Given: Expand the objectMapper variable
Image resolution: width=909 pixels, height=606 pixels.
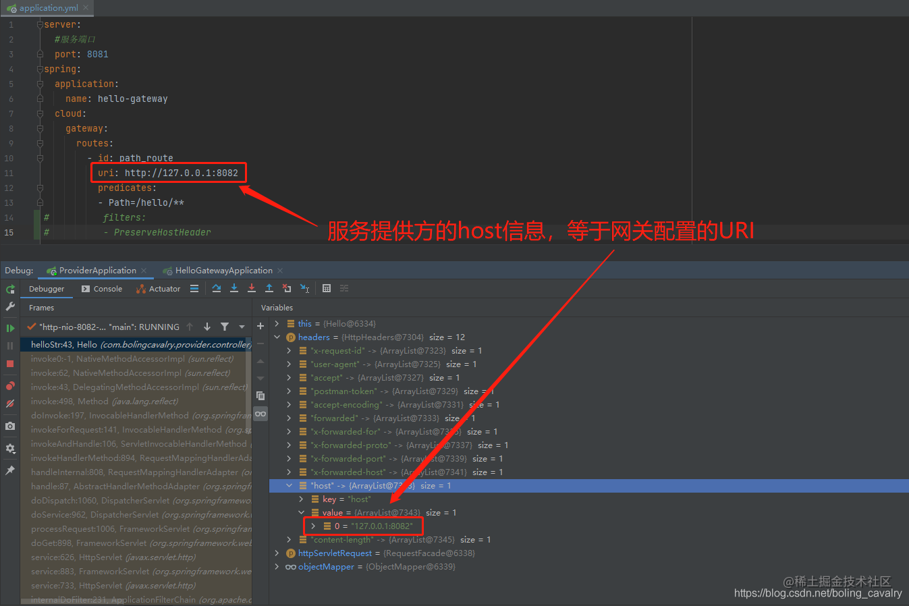Looking at the screenshot, I should [x=277, y=567].
